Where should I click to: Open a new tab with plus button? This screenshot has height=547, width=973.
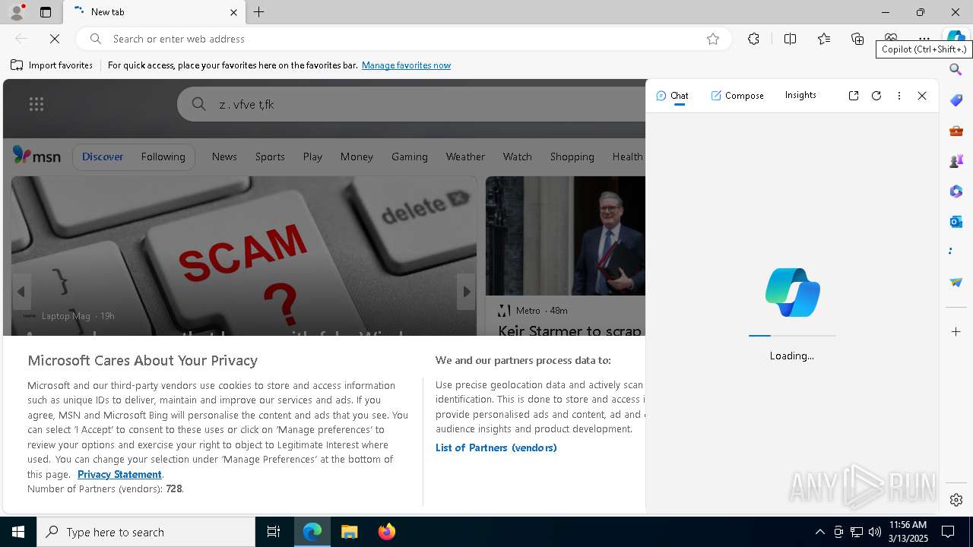pyautogui.click(x=259, y=12)
